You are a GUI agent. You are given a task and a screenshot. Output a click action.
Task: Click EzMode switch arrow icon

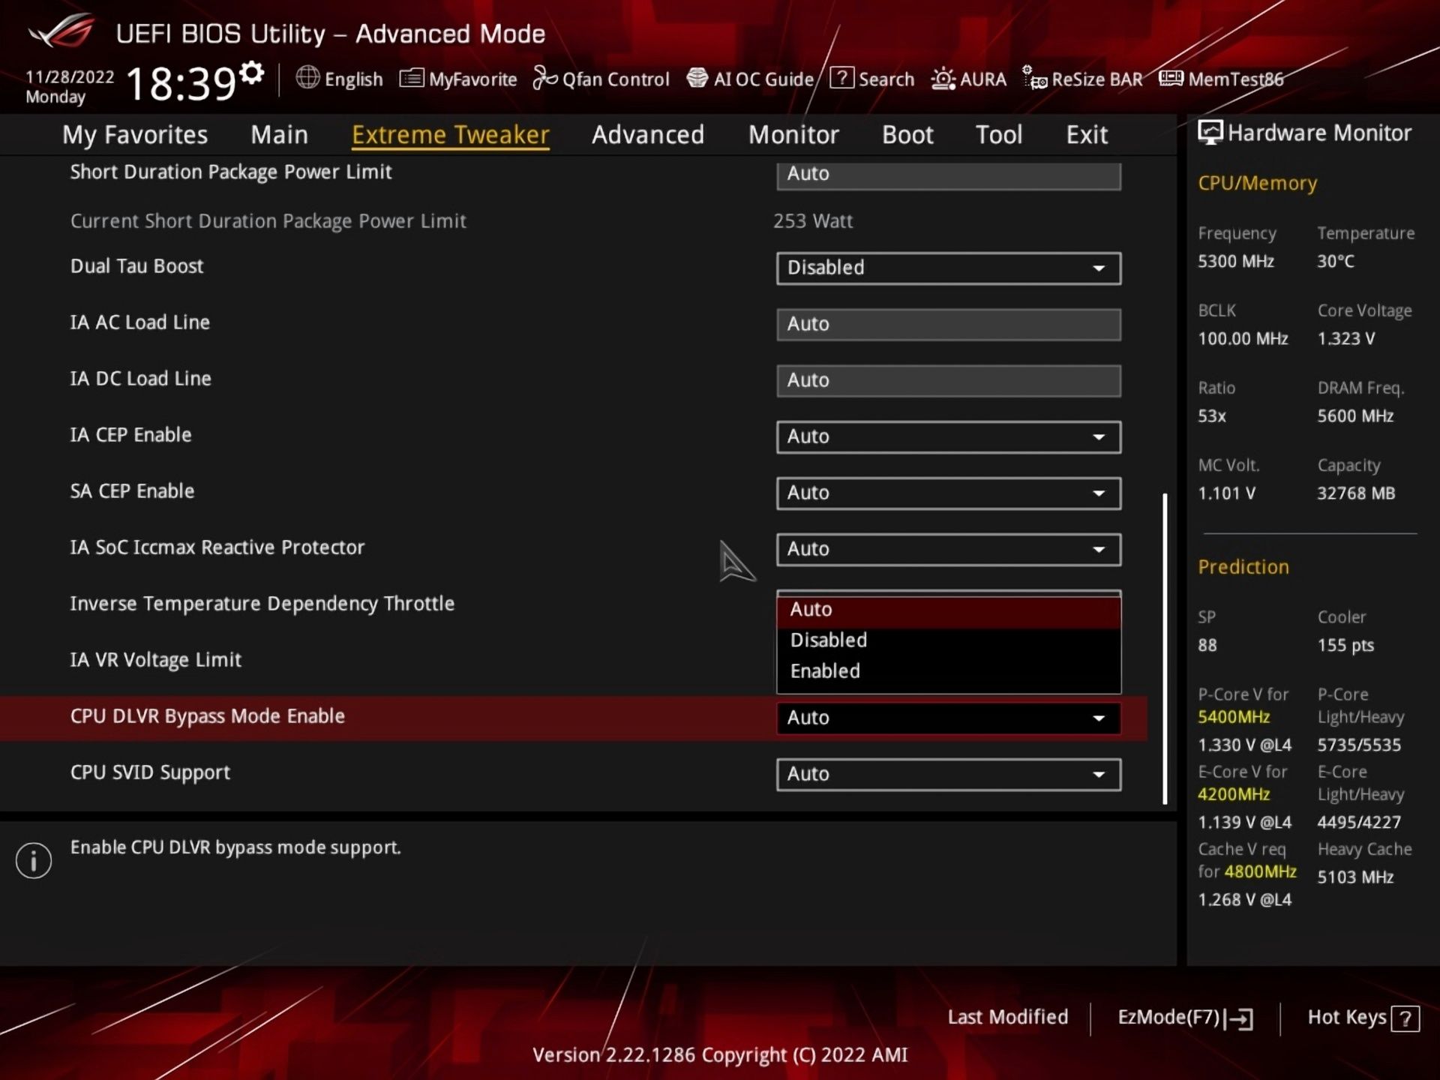pos(1239,1018)
